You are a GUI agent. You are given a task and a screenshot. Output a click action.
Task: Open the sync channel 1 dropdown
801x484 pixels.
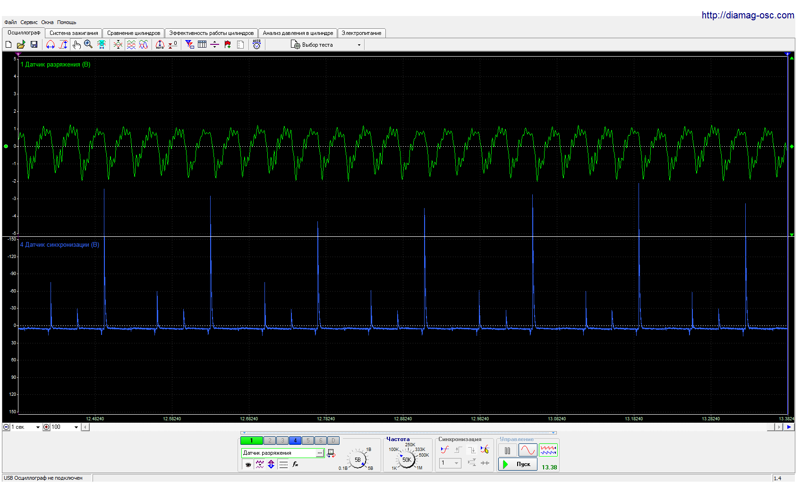click(x=451, y=463)
